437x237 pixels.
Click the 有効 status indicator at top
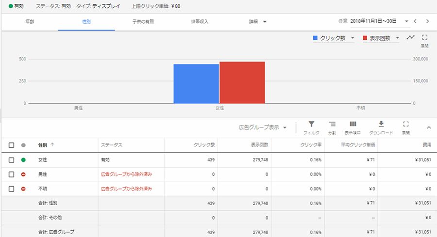coord(16,6)
